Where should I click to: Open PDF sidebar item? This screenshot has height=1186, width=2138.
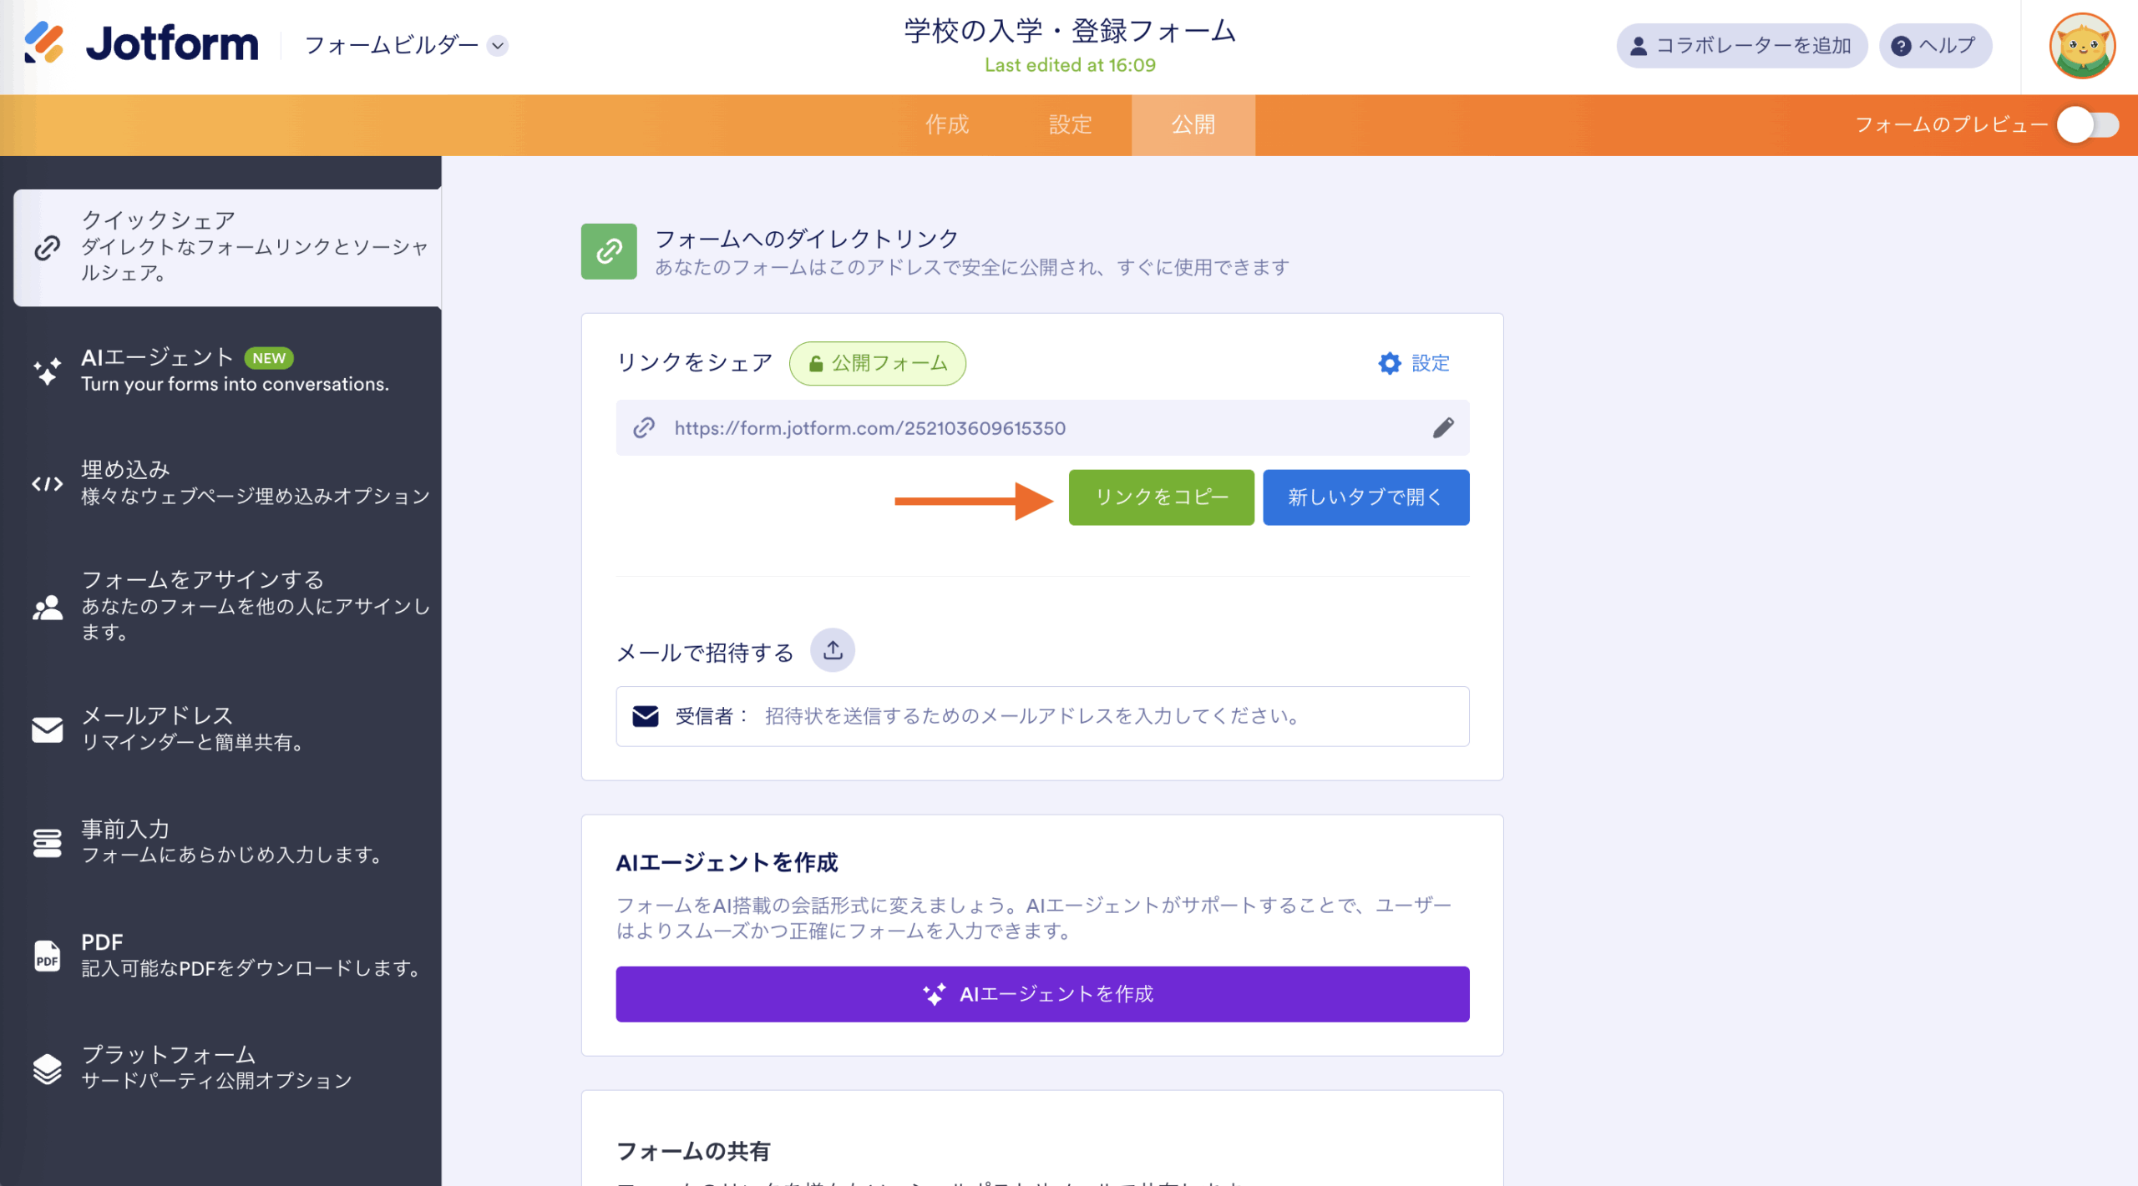point(227,955)
